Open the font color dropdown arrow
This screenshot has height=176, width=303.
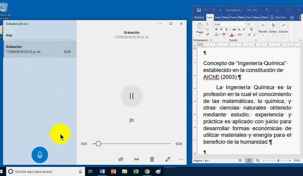[235, 35]
